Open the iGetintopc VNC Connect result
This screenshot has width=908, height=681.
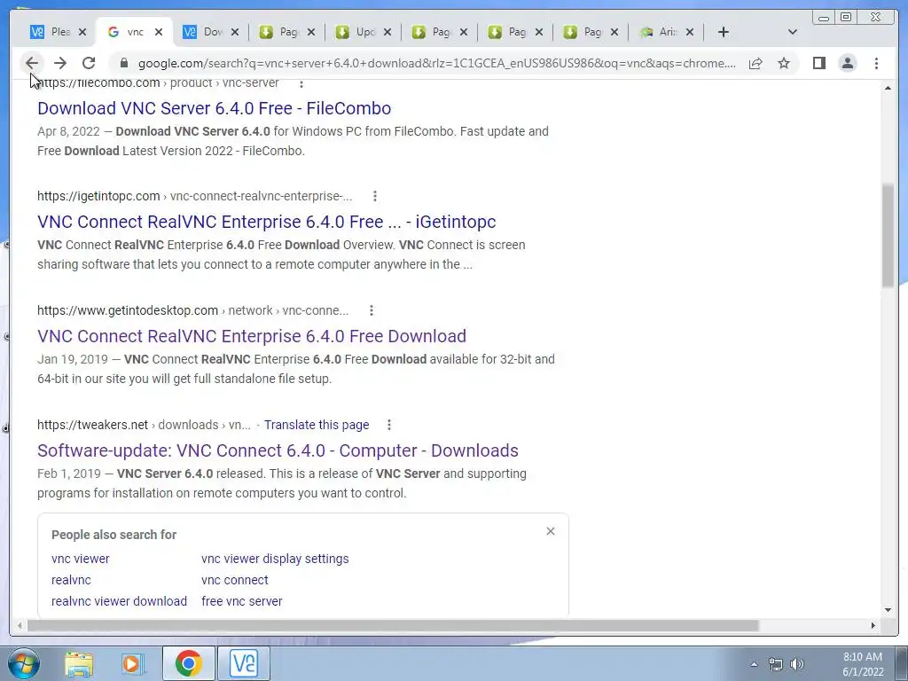click(x=266, y=222)
